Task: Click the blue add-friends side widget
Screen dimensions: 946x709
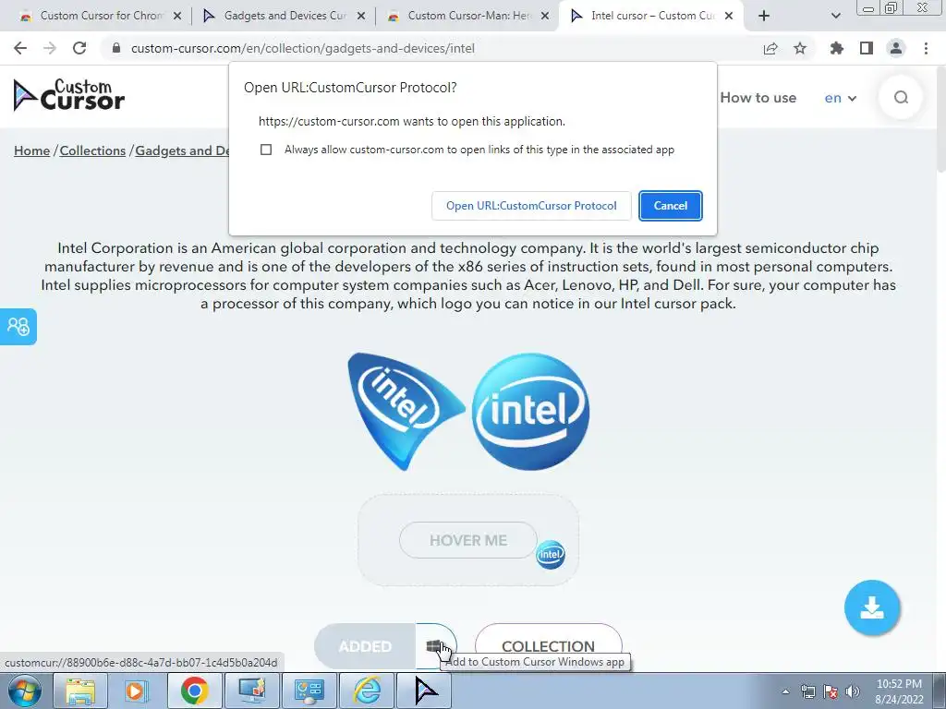Action: (x=18, y=327)
